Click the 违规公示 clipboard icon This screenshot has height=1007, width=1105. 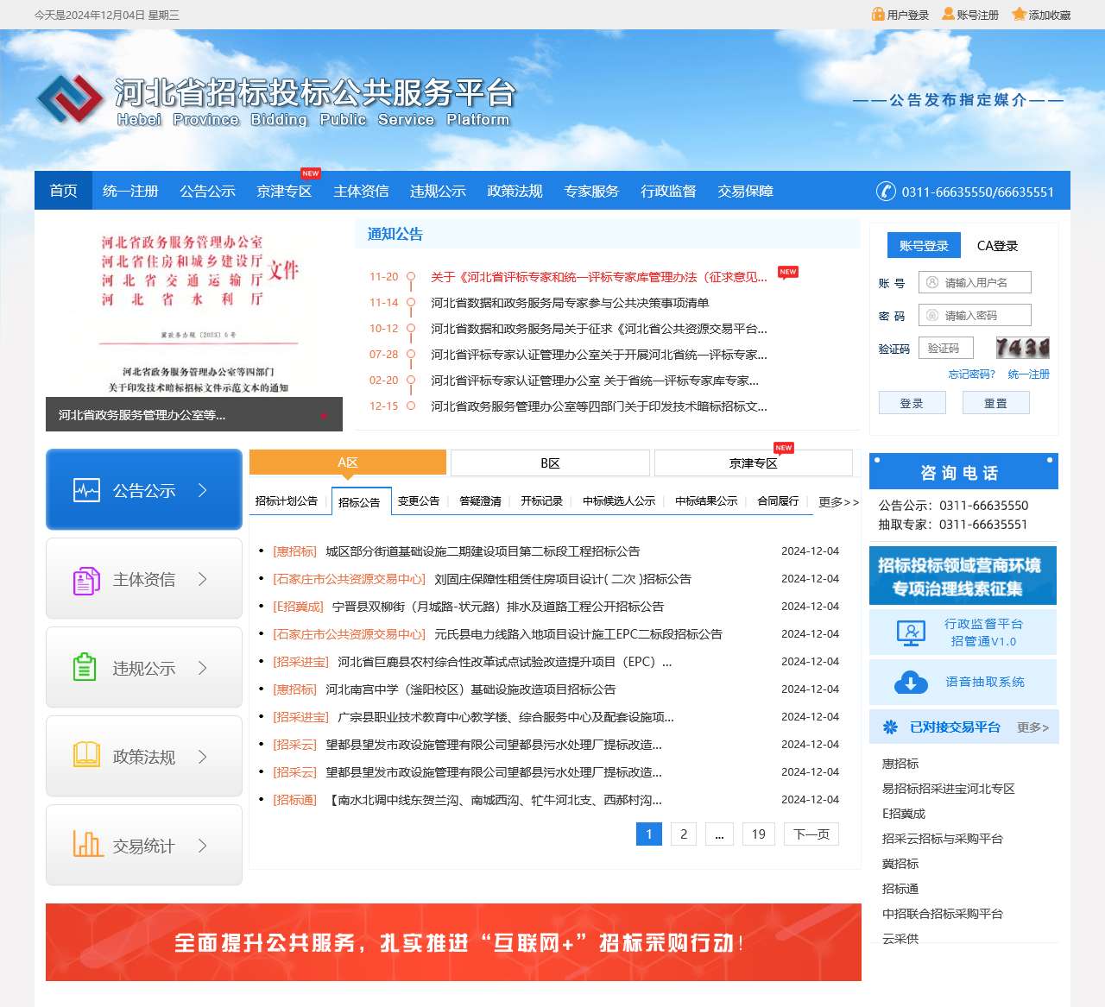coord(85,667)
